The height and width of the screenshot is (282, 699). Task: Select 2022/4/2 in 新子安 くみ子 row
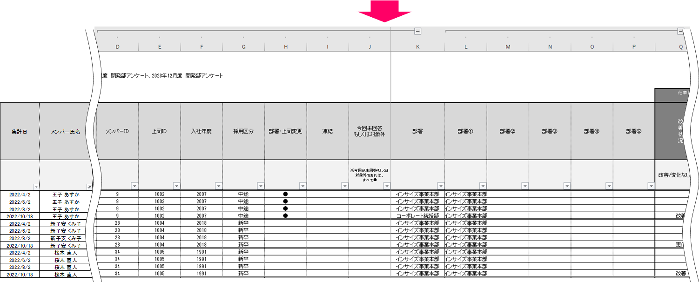[x=20, y=223]
